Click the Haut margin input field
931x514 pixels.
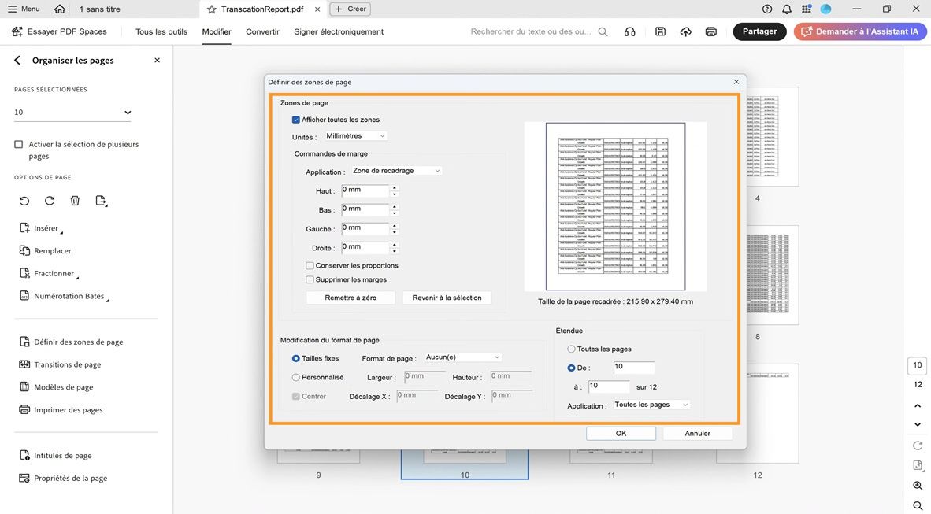coord(365,191)
